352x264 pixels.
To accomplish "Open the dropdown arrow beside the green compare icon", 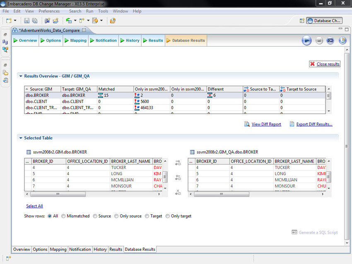I will point(75,21).
